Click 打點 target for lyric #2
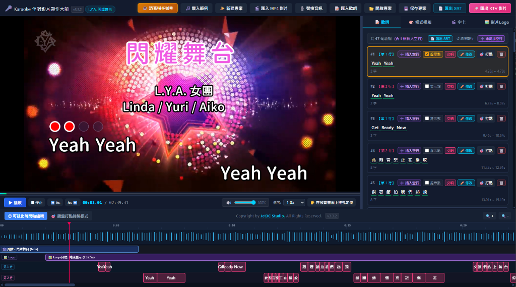 point(486,86)
